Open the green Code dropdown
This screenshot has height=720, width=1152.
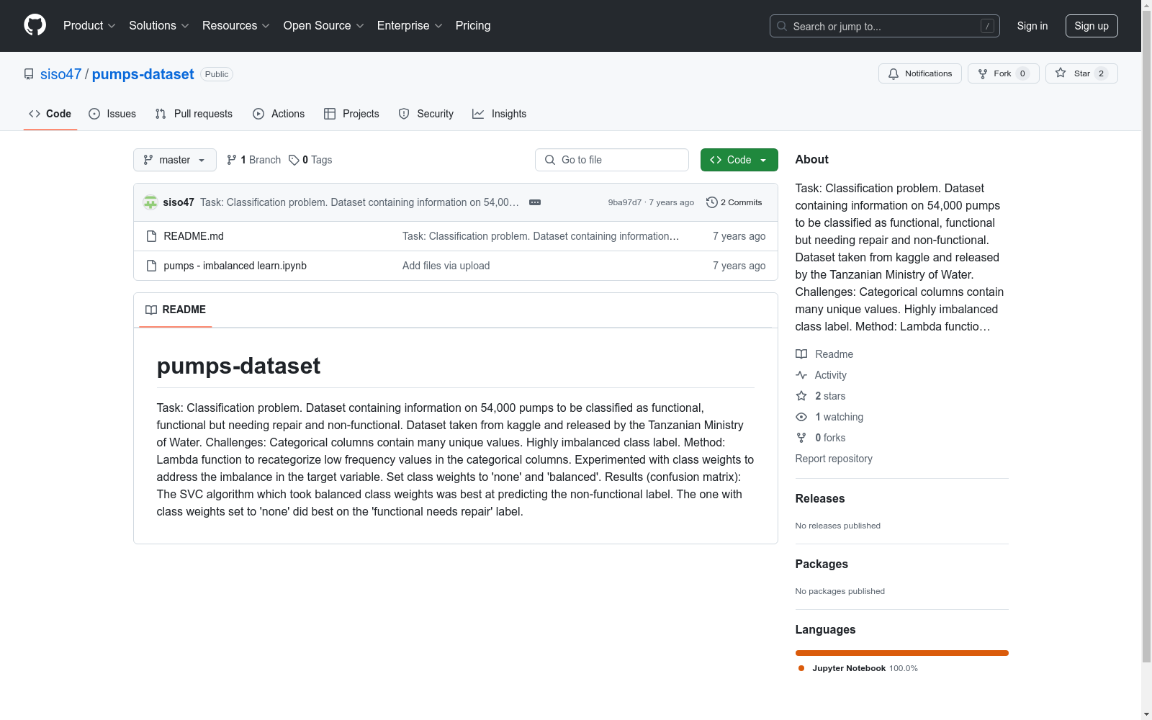click(x=739, y=160)
